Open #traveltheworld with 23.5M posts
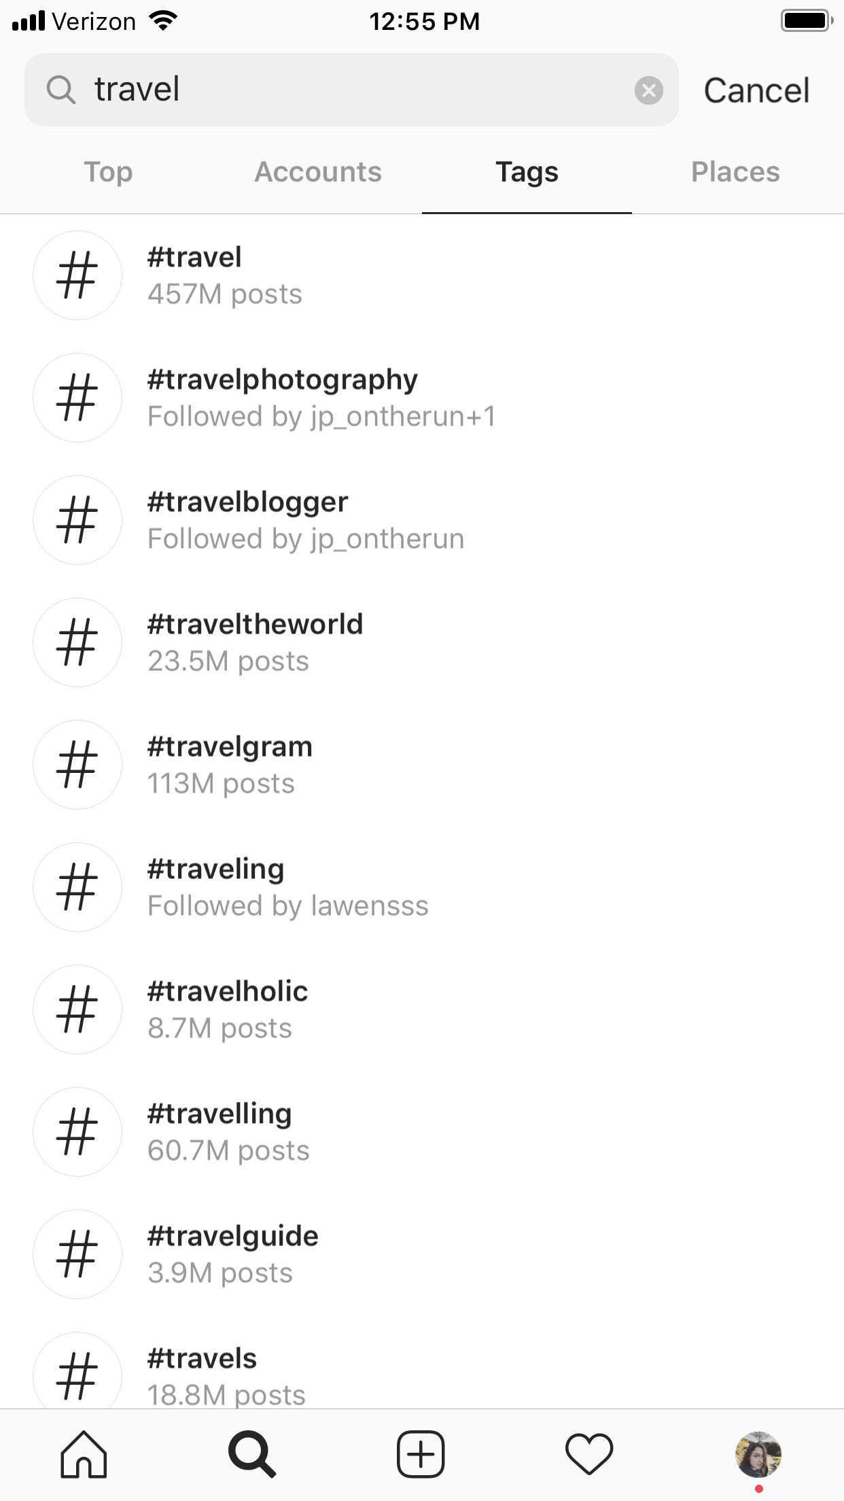Viewport: 844px width, 1501px height. [x=256, y=642]
